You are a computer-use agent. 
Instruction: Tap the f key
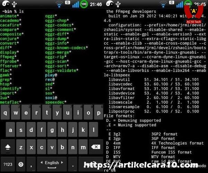(x=42, y=130)
